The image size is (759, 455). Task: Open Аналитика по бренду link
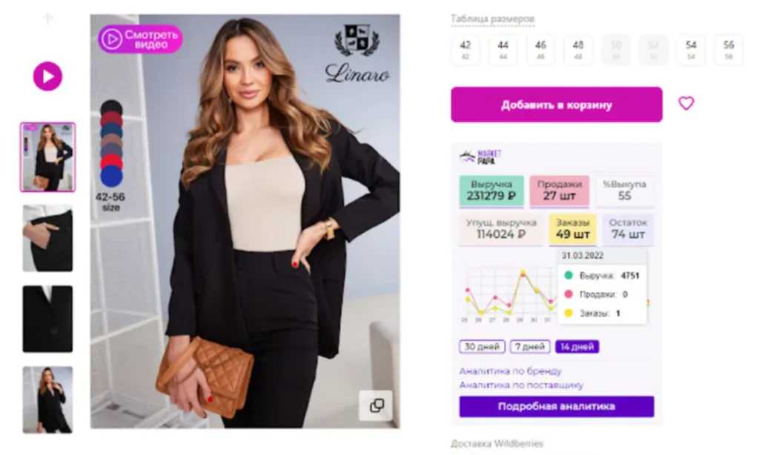(510, 371)
